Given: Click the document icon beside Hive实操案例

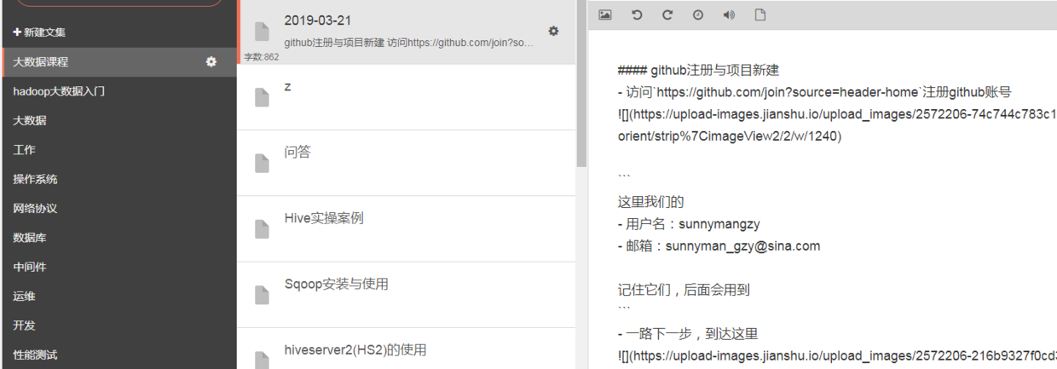Looking at the screenshot, I should point(263,228).
